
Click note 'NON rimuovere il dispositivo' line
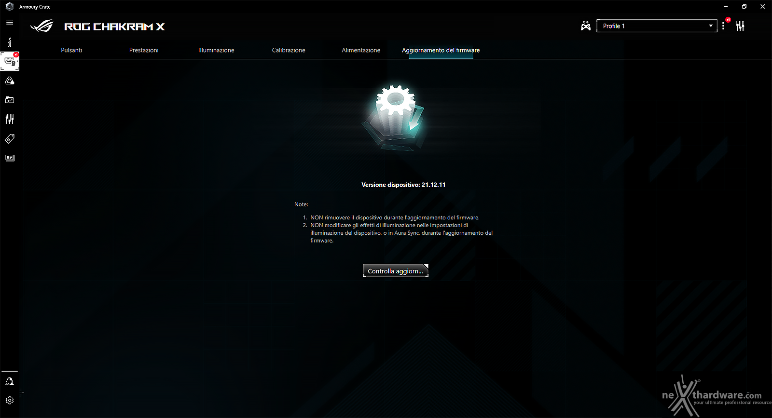pyautogui.click(x=395, y=217)
